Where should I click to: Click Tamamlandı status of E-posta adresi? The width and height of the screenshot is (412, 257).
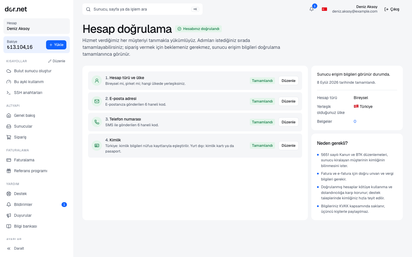(262, 101)
